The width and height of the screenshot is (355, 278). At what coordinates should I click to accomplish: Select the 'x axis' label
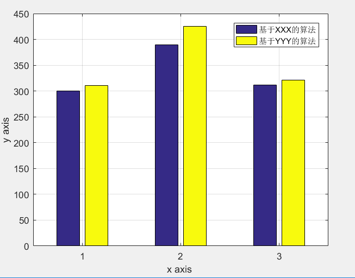(x=179, y=269)
